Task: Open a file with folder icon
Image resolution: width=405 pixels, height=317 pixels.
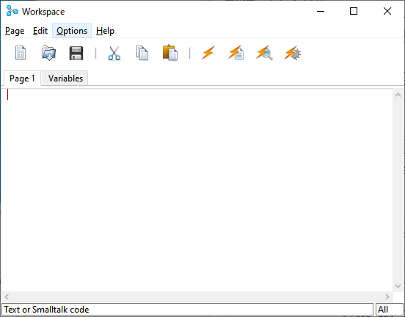Action: pyautogui.click(x=48, y=53)
